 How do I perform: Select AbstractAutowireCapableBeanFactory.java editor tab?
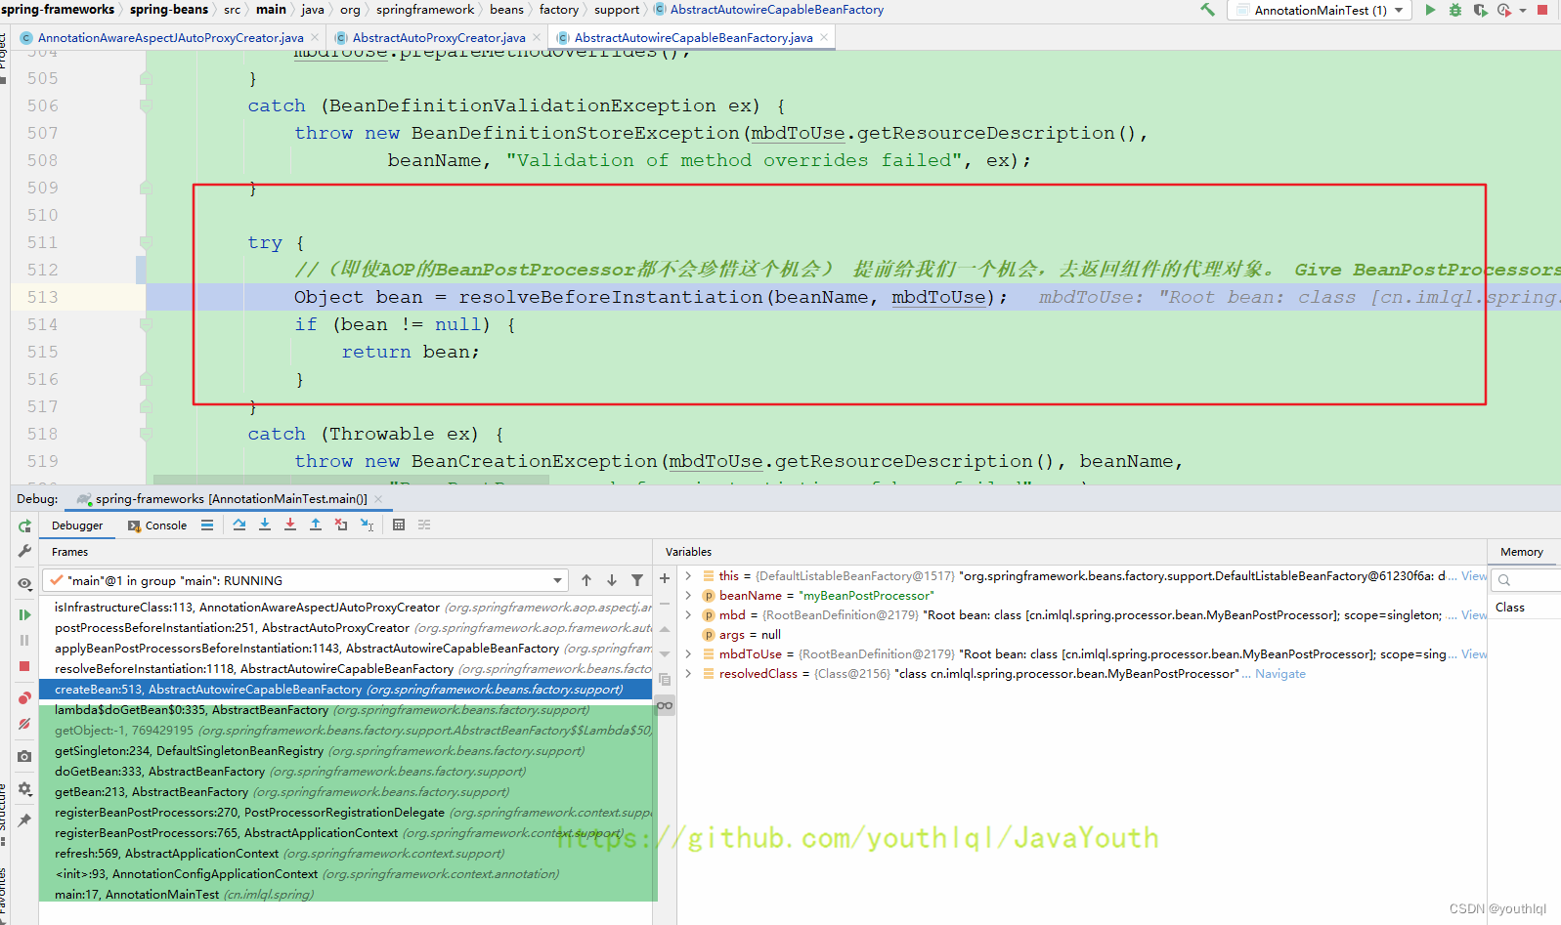pyautogui.click(x=693, y=38)
